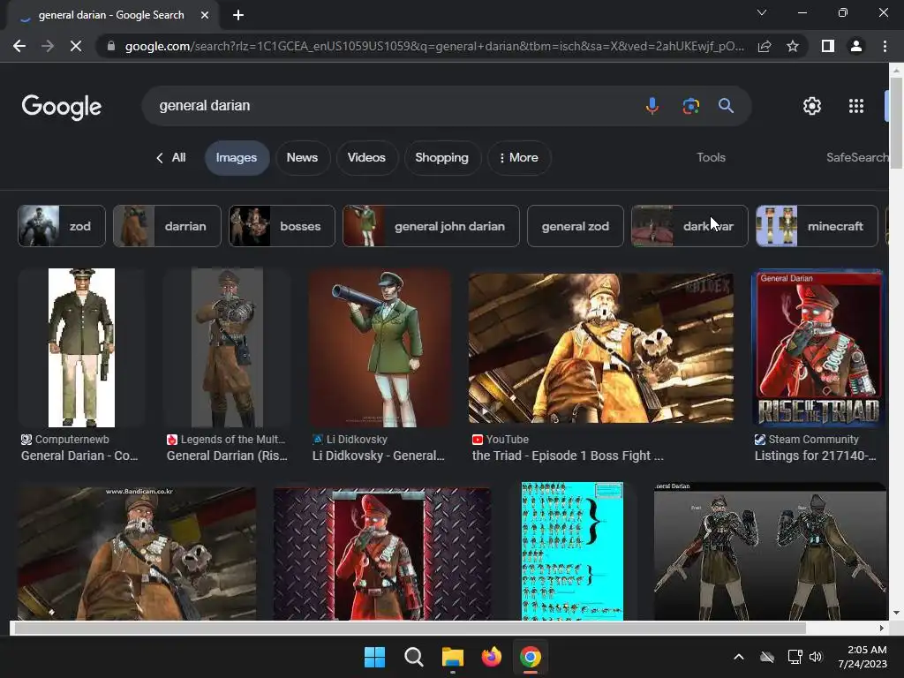
Task: Bookmark this page with the star icon
Action: point(793,46)
